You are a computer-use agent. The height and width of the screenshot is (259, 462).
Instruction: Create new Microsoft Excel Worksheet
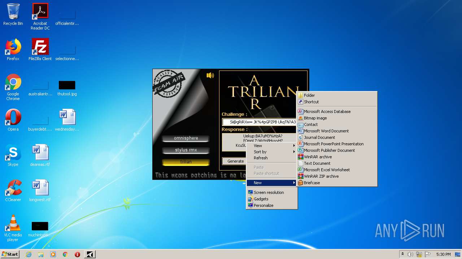pyautogui.click(x=337, y=170)
